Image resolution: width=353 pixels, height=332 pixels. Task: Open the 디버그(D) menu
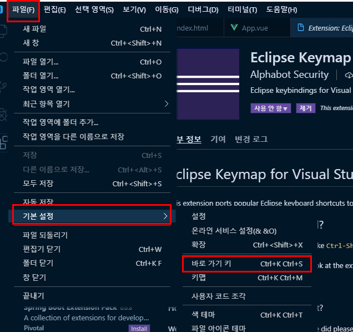pos(203,9)
